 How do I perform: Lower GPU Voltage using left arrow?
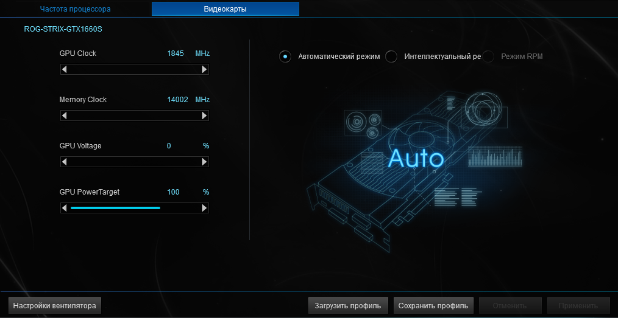pos(64,162)
